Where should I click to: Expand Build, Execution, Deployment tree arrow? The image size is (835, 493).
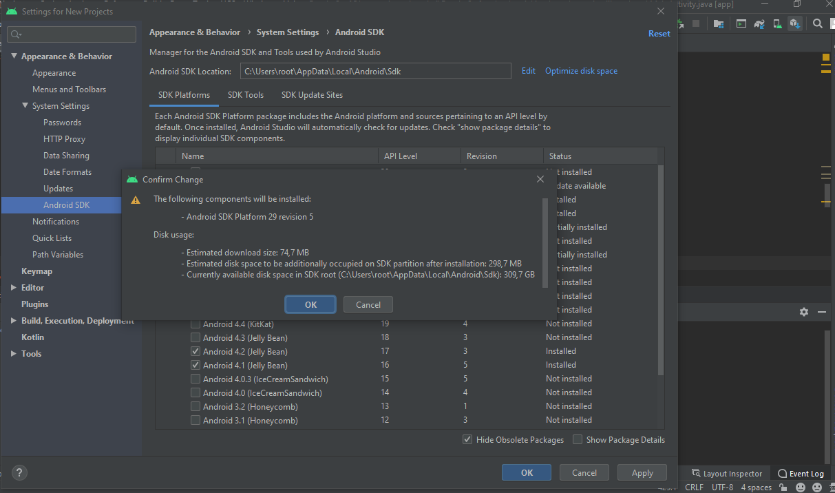(14, 321)
